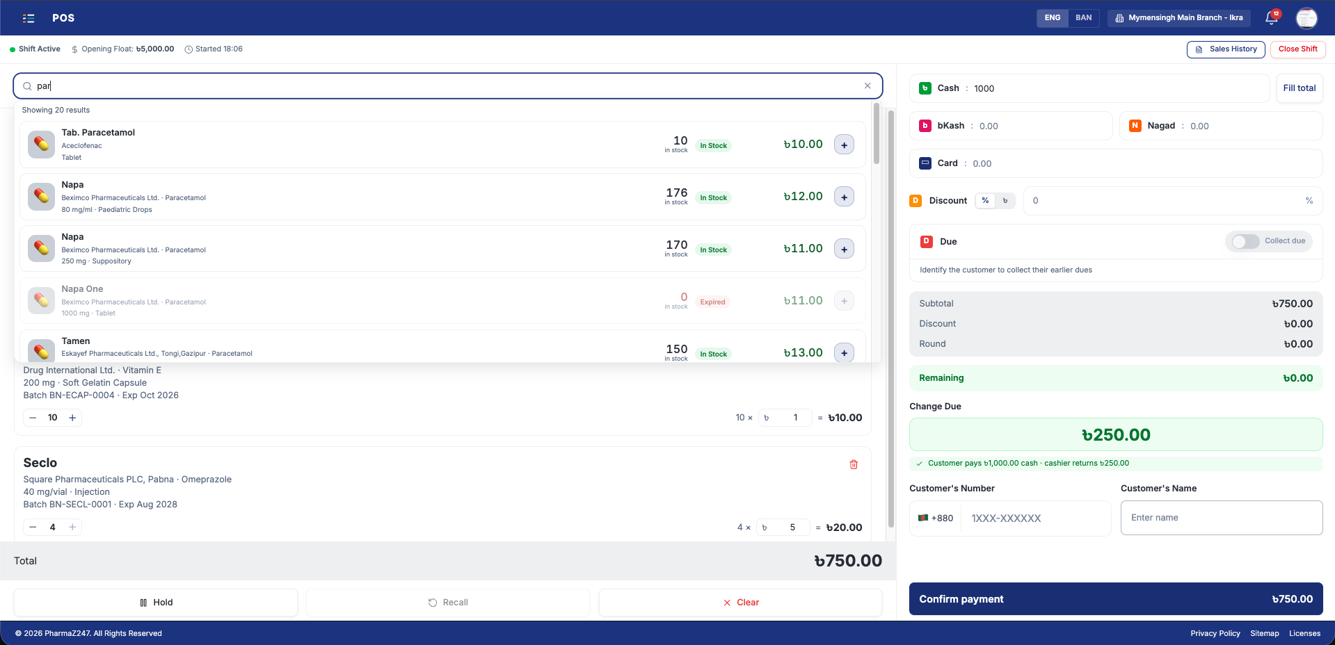The image size is (1335, 645).
Task: Click the search magnifier icon
Action: 27,86
